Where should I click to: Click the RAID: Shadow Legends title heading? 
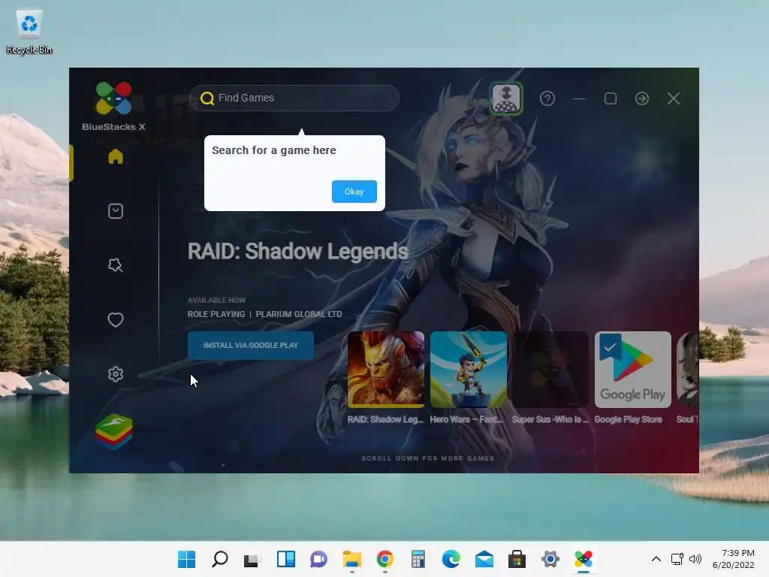pyautogui.click(x=297, y=251)
